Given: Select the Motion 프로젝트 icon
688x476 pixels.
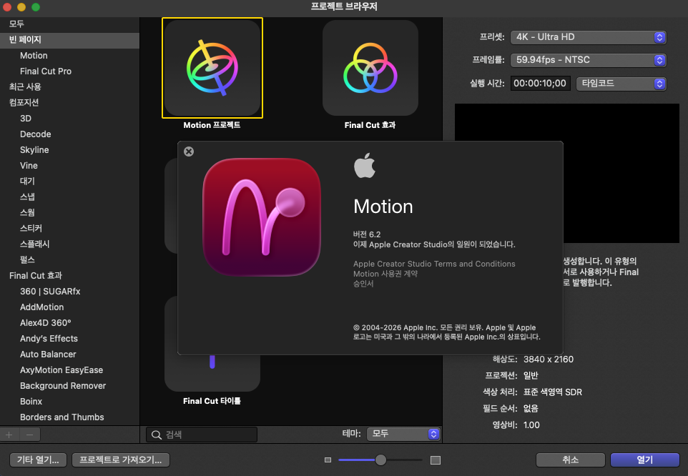Looking at the screenshot, I should pos(212,68).
